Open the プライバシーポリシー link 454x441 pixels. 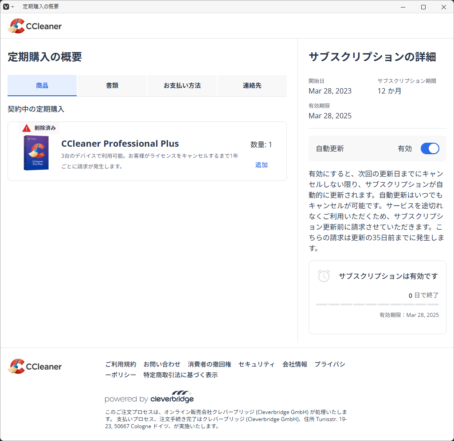pos(330,364)
